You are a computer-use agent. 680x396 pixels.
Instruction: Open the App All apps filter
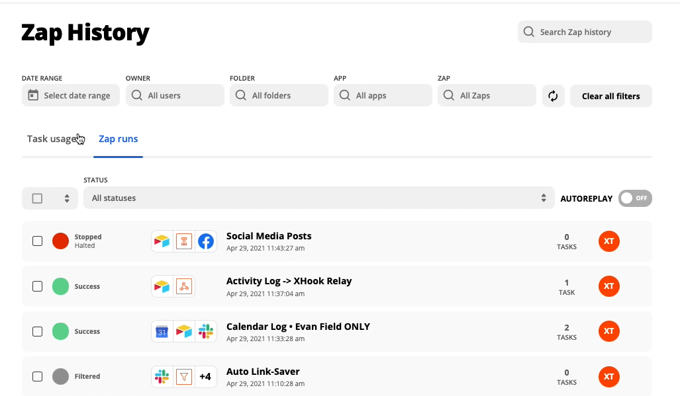[x=383, y=95]
